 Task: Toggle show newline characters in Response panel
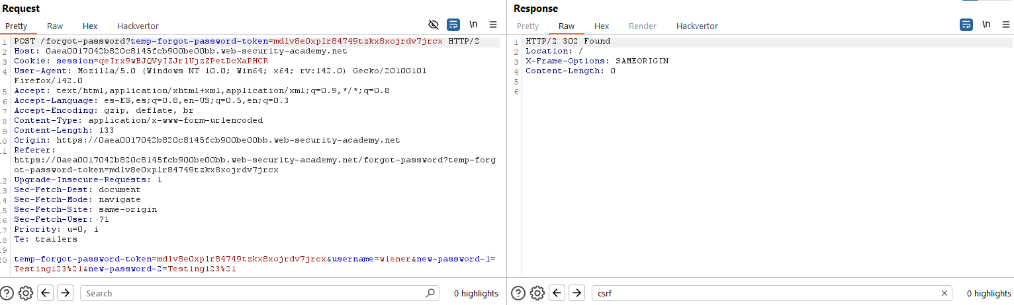tap(986, 24)
